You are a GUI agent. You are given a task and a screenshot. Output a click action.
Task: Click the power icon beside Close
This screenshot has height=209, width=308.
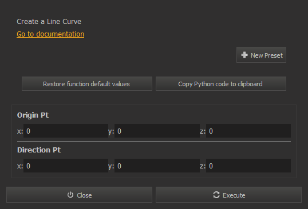point(70,195)
